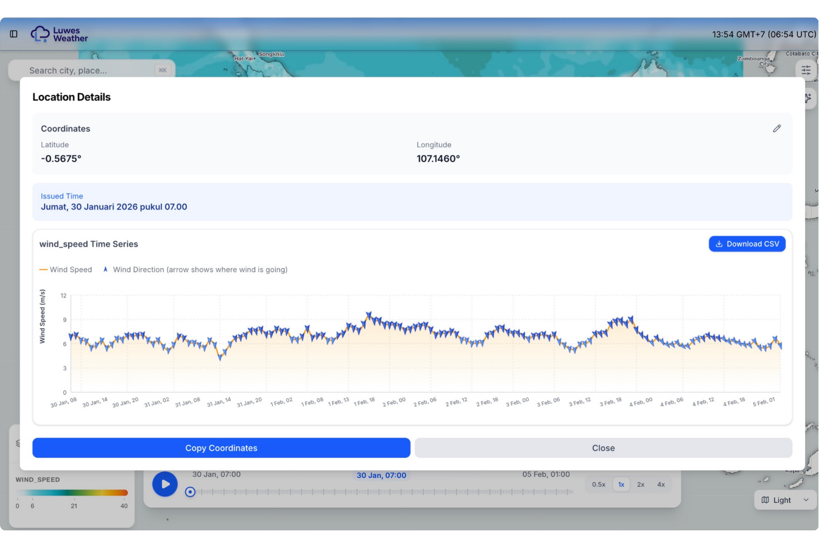The height and width of the screenshot is (548, 819).
Task: Select 4x playback speed
Action: 661,485
